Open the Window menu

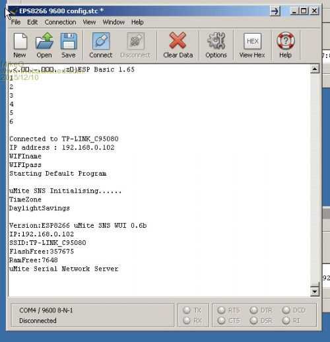pos(114,22)
